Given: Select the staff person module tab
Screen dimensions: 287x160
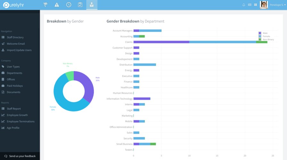Looking at the screenshot, I should point(92,5).
